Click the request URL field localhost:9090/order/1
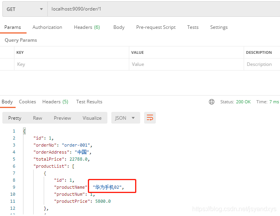Screen dimensions: 280x216 (164, 9)
